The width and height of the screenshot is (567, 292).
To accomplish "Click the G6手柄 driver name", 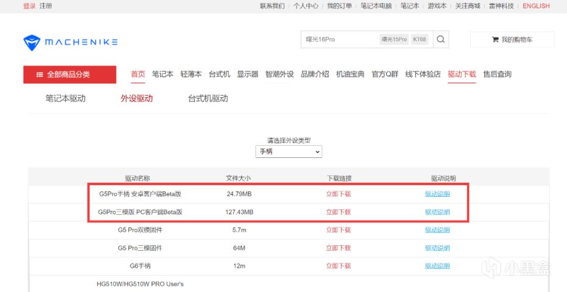I will (x=140, y=266).
